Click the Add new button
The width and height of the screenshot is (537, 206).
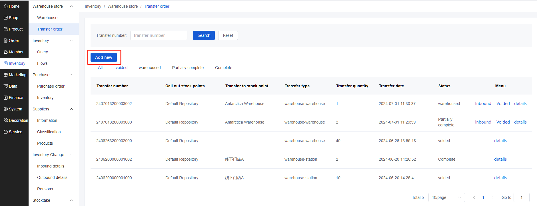(104, 57)
